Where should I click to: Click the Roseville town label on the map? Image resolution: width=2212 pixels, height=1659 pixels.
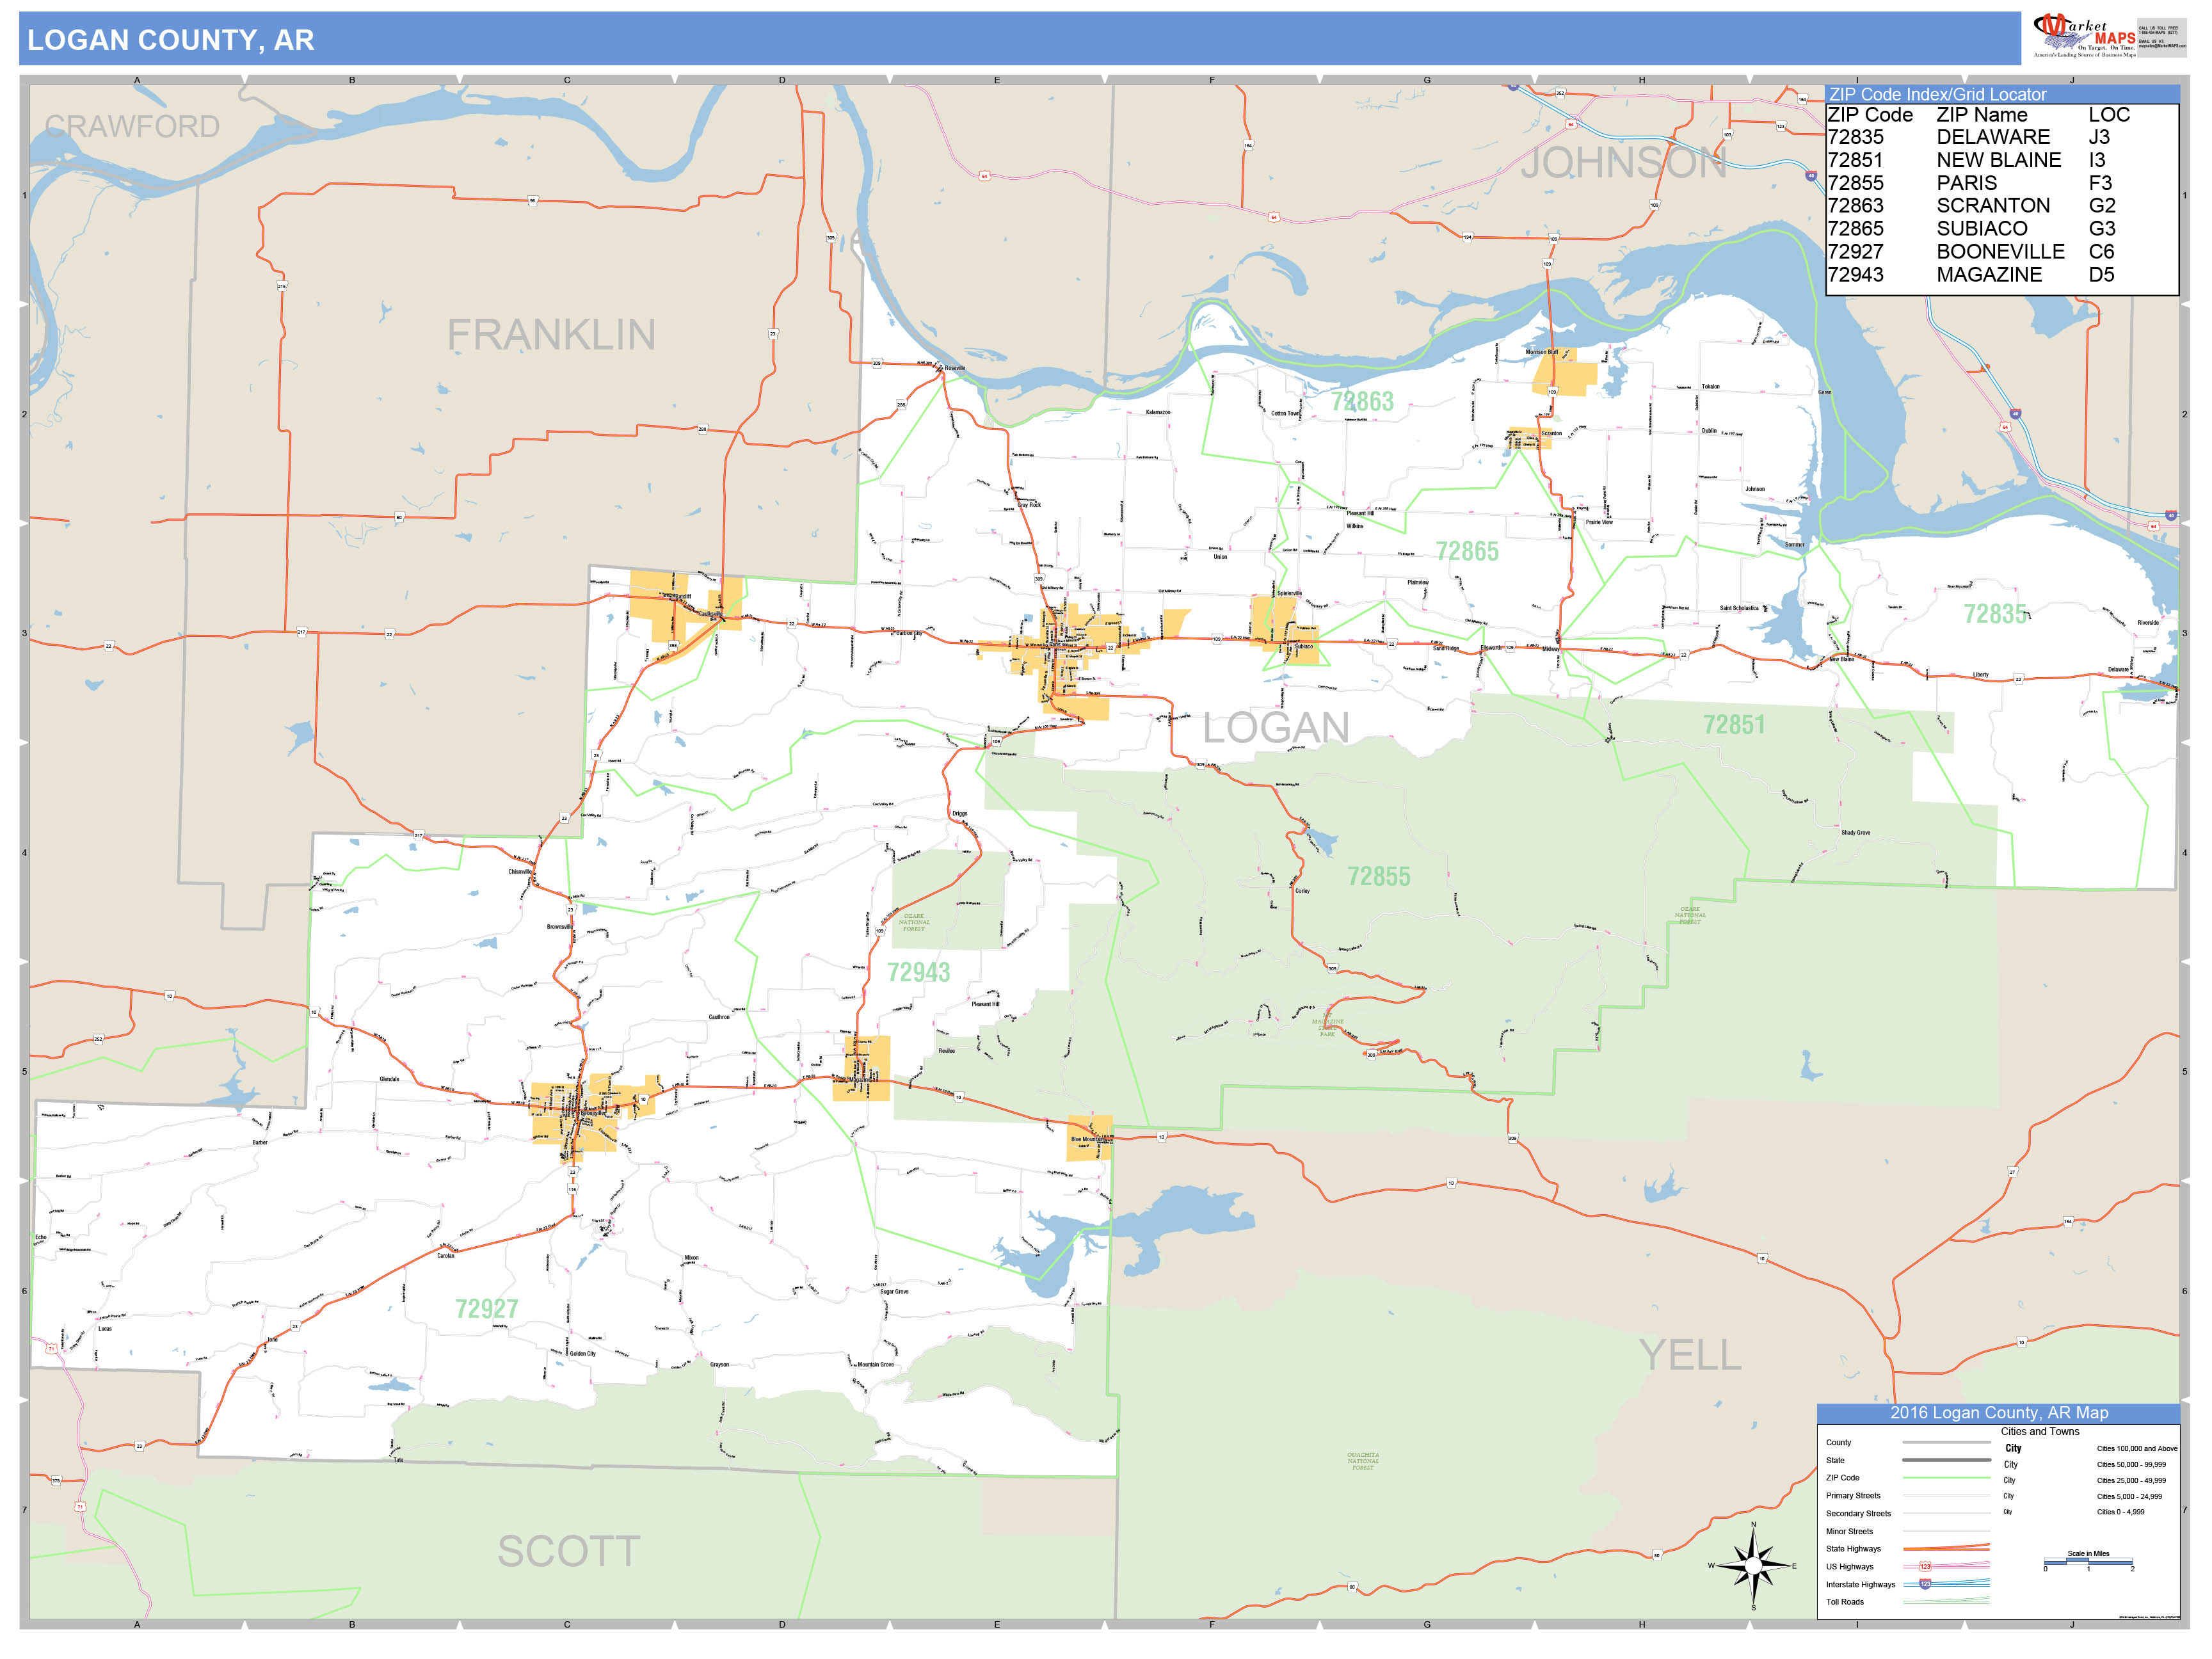(954, 368)
